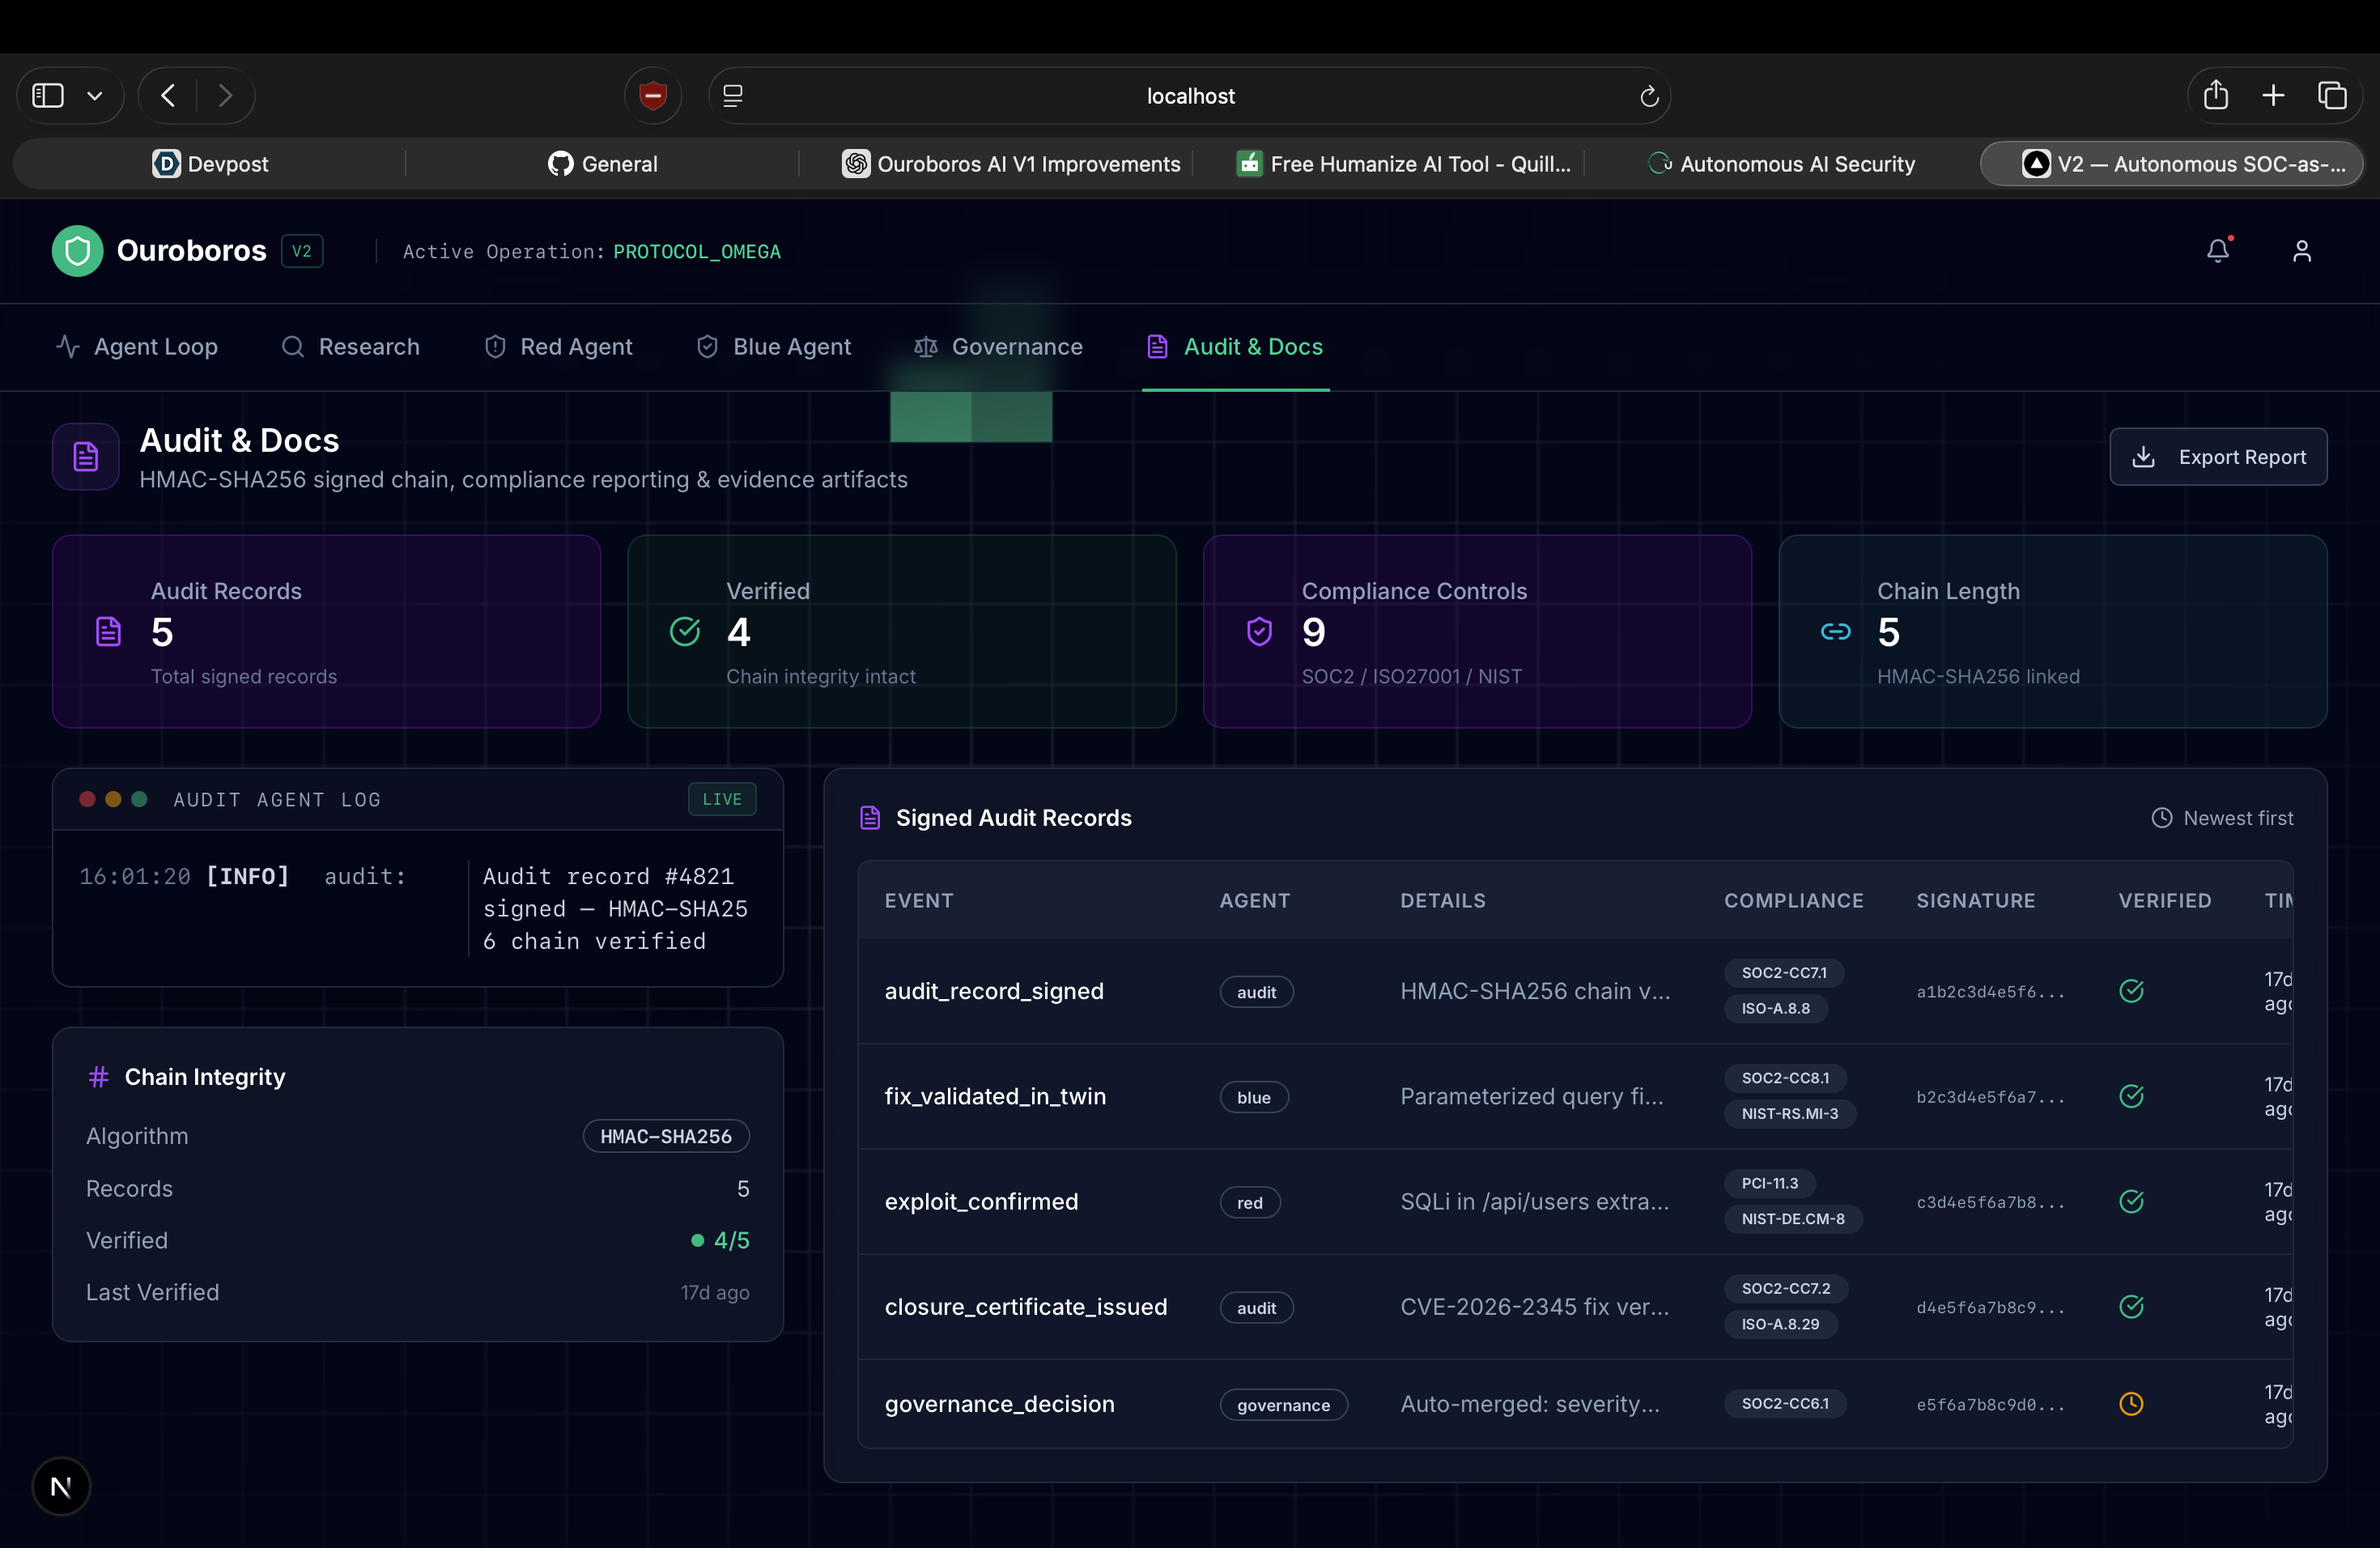This screenshot has height=1548, width=2380.
Task: Click the browser content blocker shield icon
Action: coord(653,96)
